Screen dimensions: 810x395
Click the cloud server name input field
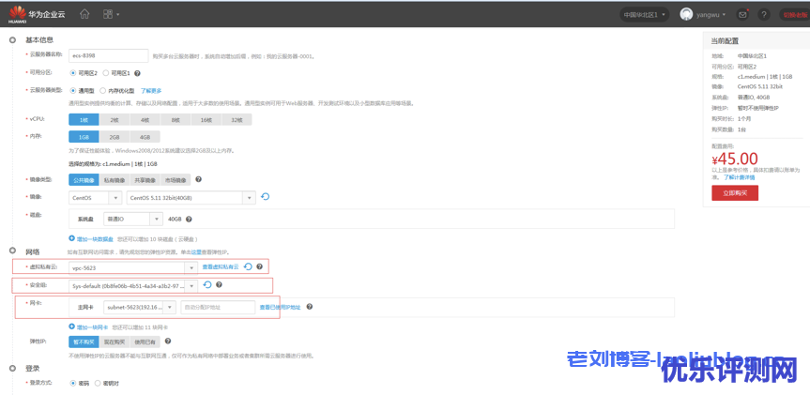click(x=109, y=55)
